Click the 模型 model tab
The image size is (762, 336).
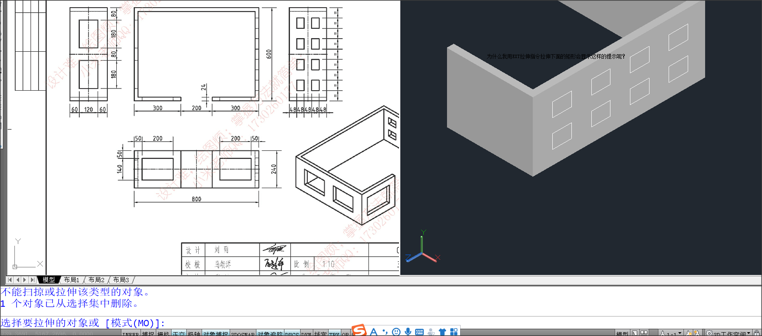[48, 280]
